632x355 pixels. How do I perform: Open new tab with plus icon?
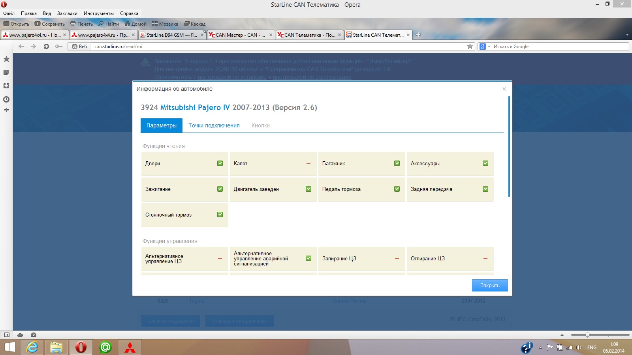tap(418, 35)
